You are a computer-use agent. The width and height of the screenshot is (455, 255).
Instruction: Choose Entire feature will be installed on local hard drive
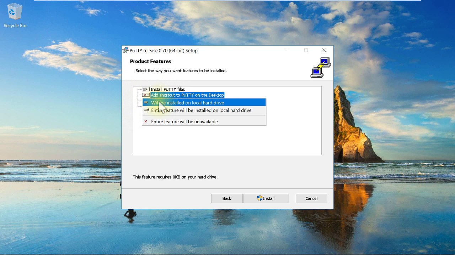pos(204,110)
